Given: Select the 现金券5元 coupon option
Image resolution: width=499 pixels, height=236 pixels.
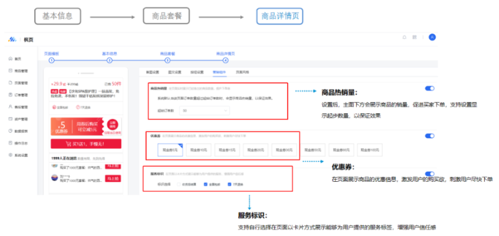Looking at the screenshot, I should pos(170,150).
